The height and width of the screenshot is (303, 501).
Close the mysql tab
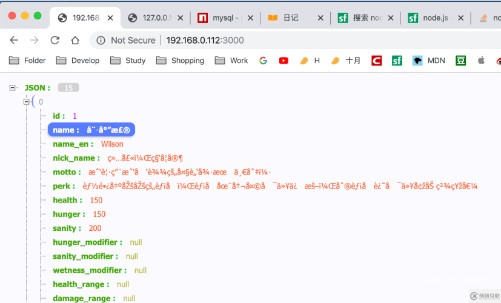pyautogui.click(x=251, y=18)
